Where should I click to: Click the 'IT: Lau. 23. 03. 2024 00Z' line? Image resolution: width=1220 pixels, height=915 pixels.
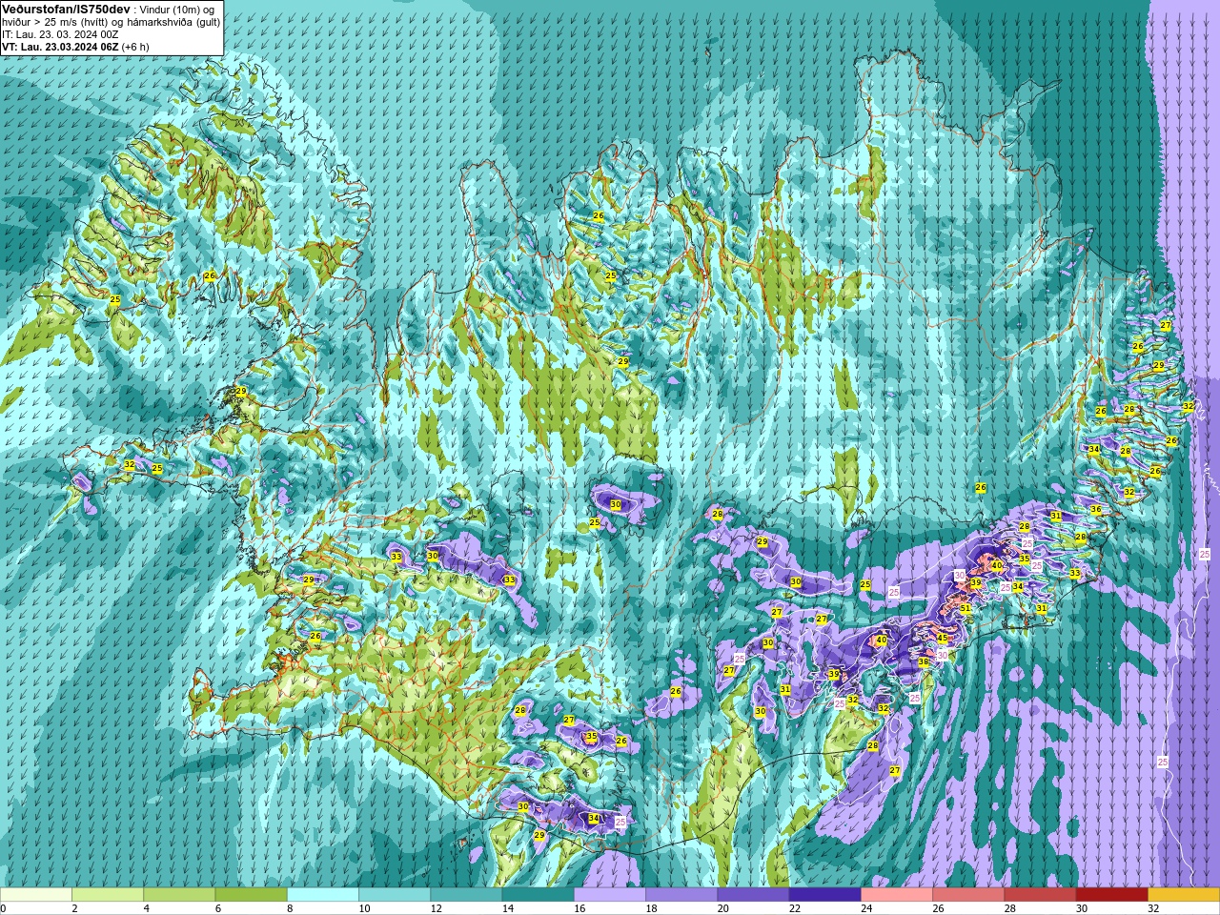[60, 34]
